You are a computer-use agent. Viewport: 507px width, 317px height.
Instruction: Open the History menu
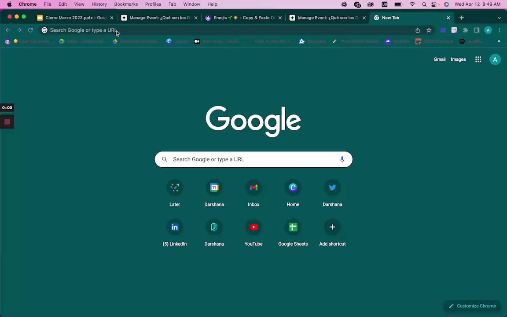point(99,4)
